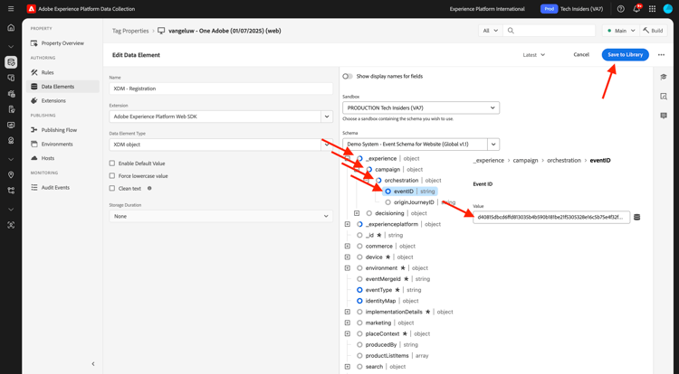Click the Build button
The height and width of the screenshot is (374, 679).
(x=654, y=31)
